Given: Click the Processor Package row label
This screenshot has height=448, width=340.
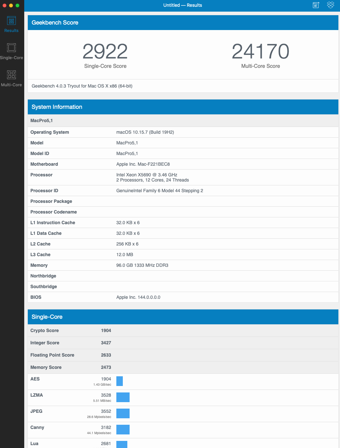Looking at the screenshot, I should click(51, 201).
